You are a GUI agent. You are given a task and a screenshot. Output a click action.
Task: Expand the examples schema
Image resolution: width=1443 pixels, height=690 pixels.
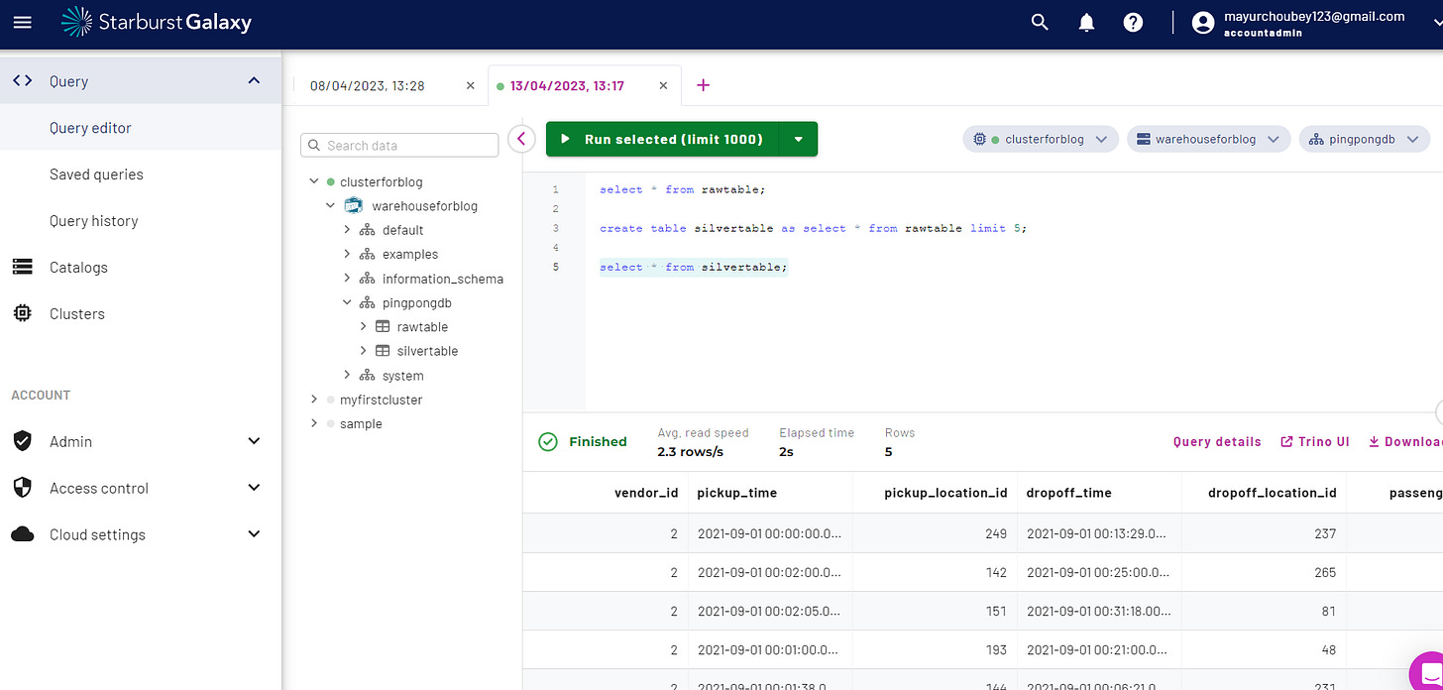click(x=347, y=254)
